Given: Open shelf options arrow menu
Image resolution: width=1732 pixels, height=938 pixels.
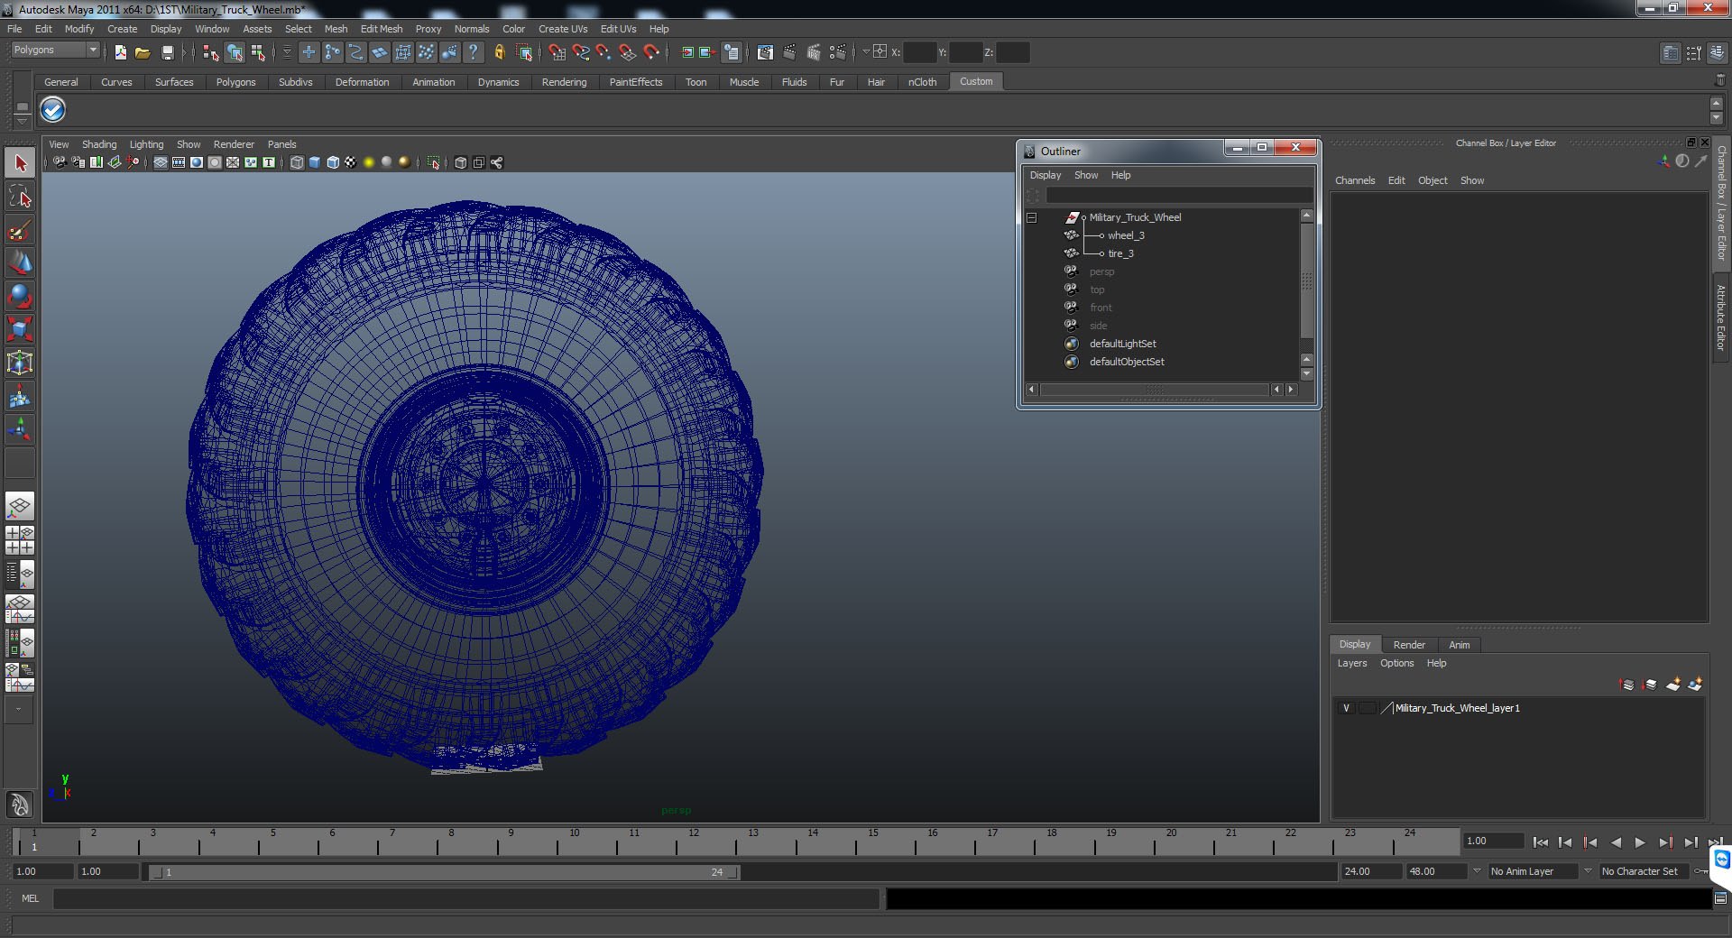Looking at the screenshot, I should (23, 124).
